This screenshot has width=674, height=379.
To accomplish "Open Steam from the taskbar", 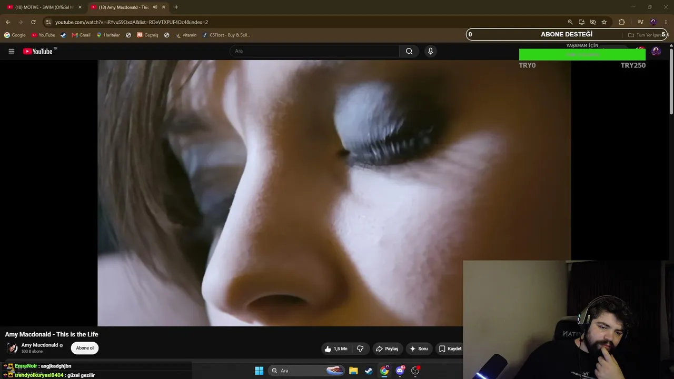I will coord(369,371).
